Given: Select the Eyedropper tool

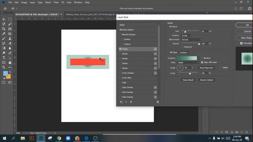Looking at the screenshot, I should (4, 34).
